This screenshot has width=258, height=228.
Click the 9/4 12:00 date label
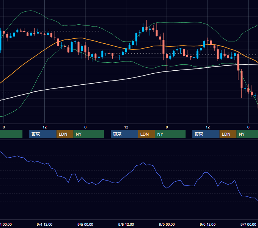[44, 224]
